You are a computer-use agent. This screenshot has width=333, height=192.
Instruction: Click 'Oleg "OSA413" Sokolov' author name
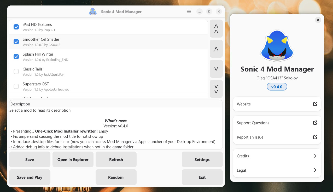[277, 78]
